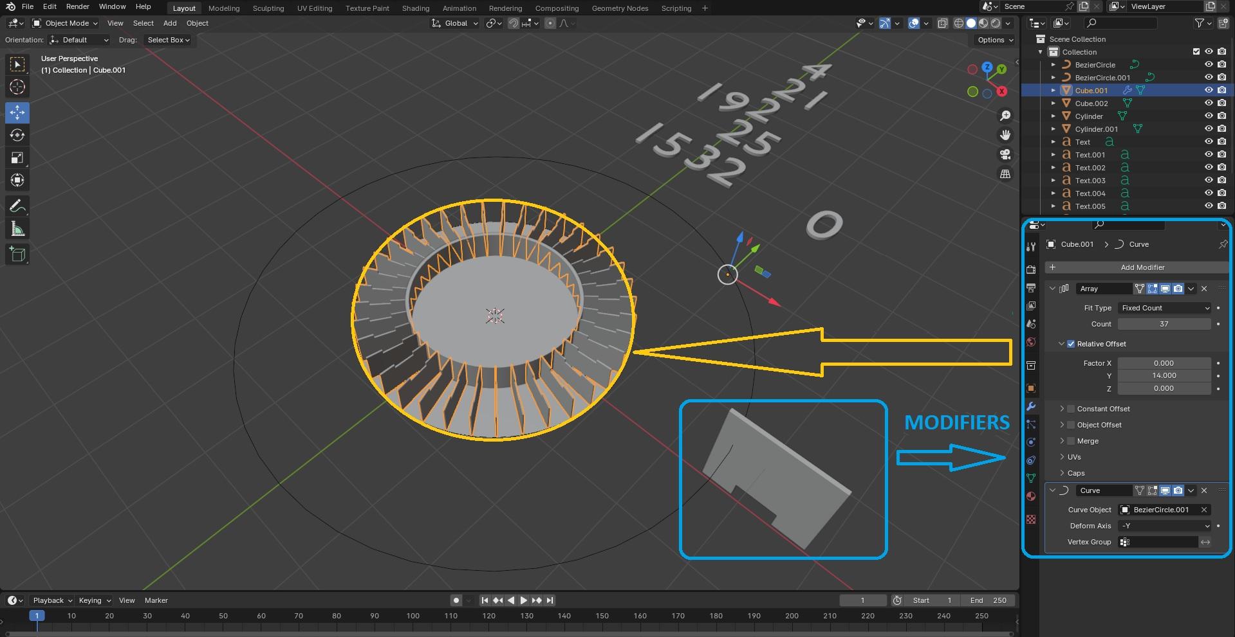Image resolution: width=1235 pixels, height=637 pixels.
Task: Enable Object Offset checkbox
Action: 1071,425
